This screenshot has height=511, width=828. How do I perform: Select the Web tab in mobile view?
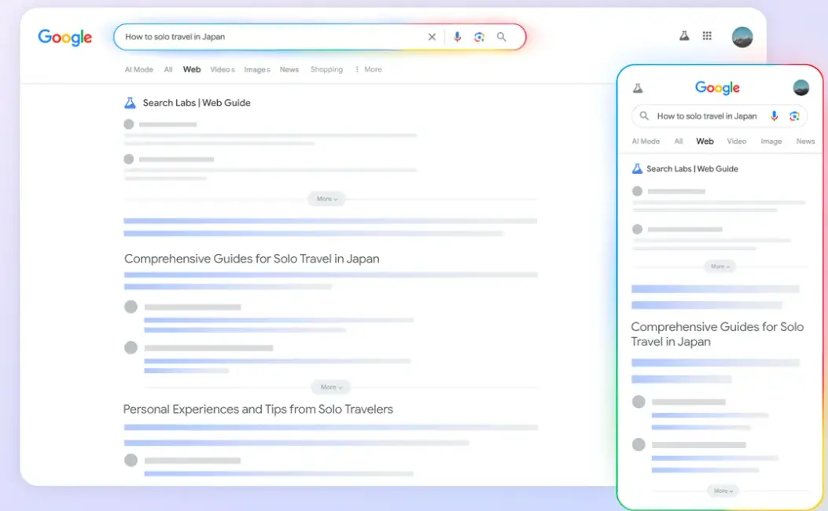tap(705, 141)
